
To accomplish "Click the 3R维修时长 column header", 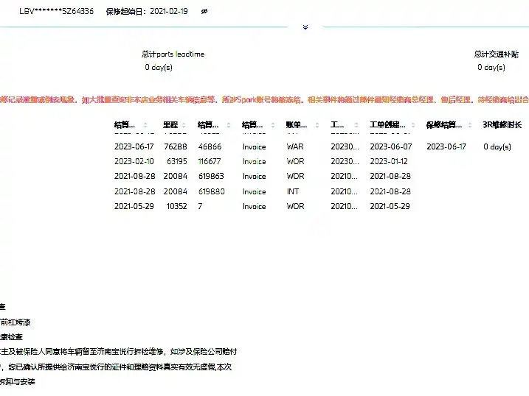I will pyautogui.click(x=502, y=125).
